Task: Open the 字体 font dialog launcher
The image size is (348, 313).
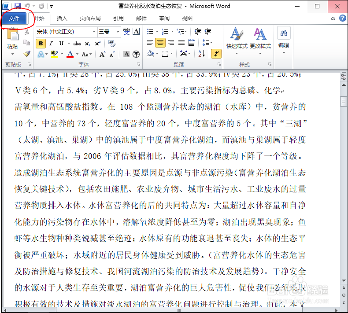Action: pyautogui.click(x=138, y=64)
